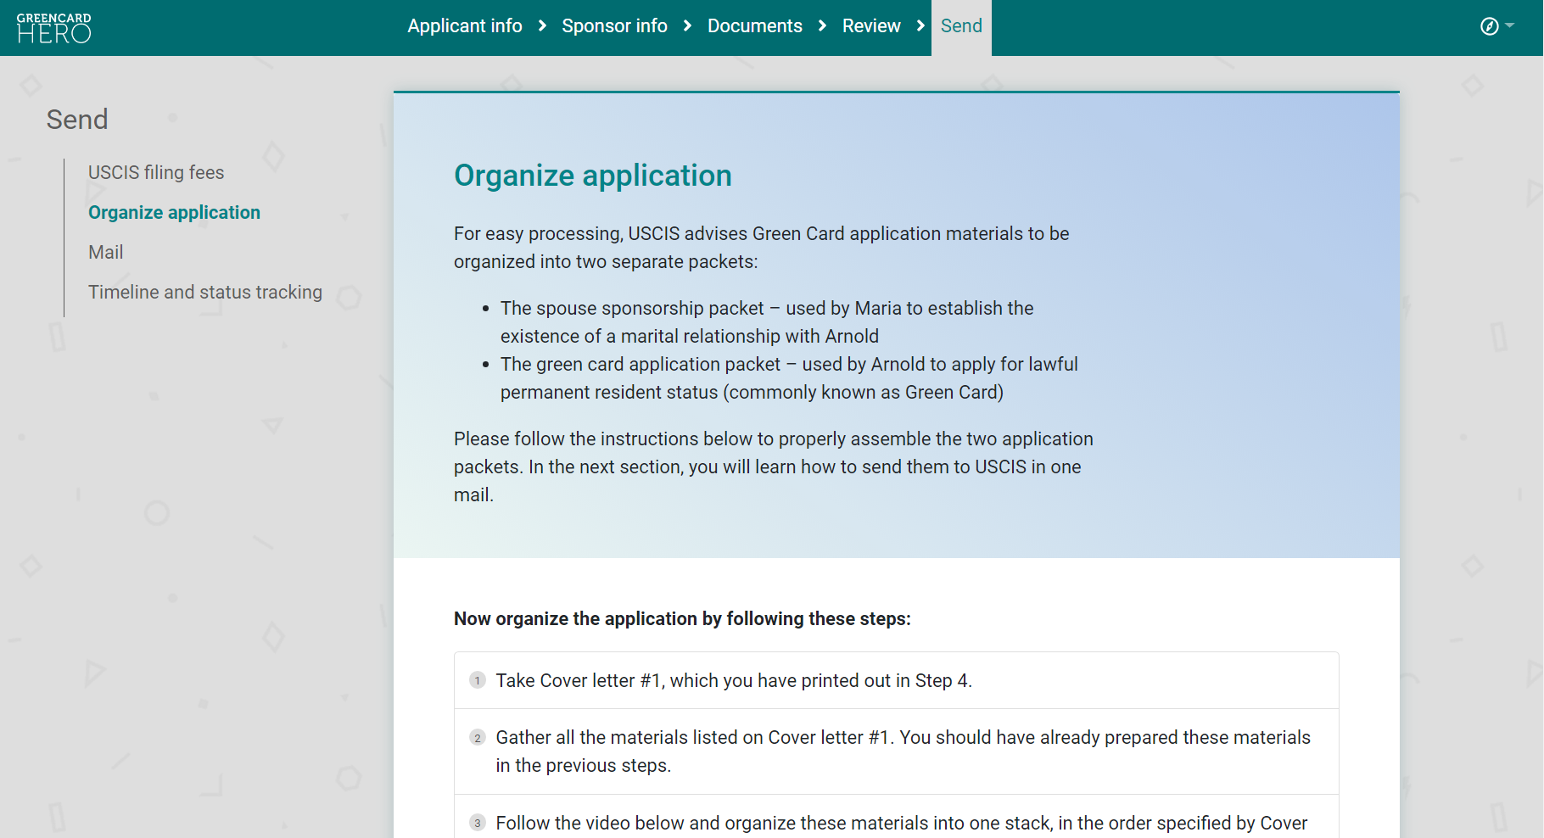The height and width of the screenshot is (838, 1544).
Task: Expand the dropdown arrow beside compass icon
Action: pyautogui.click(x=1510, y=26)
